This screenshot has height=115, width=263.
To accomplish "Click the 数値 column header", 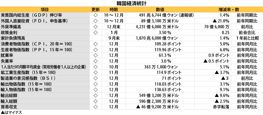I will pos(160,10).
